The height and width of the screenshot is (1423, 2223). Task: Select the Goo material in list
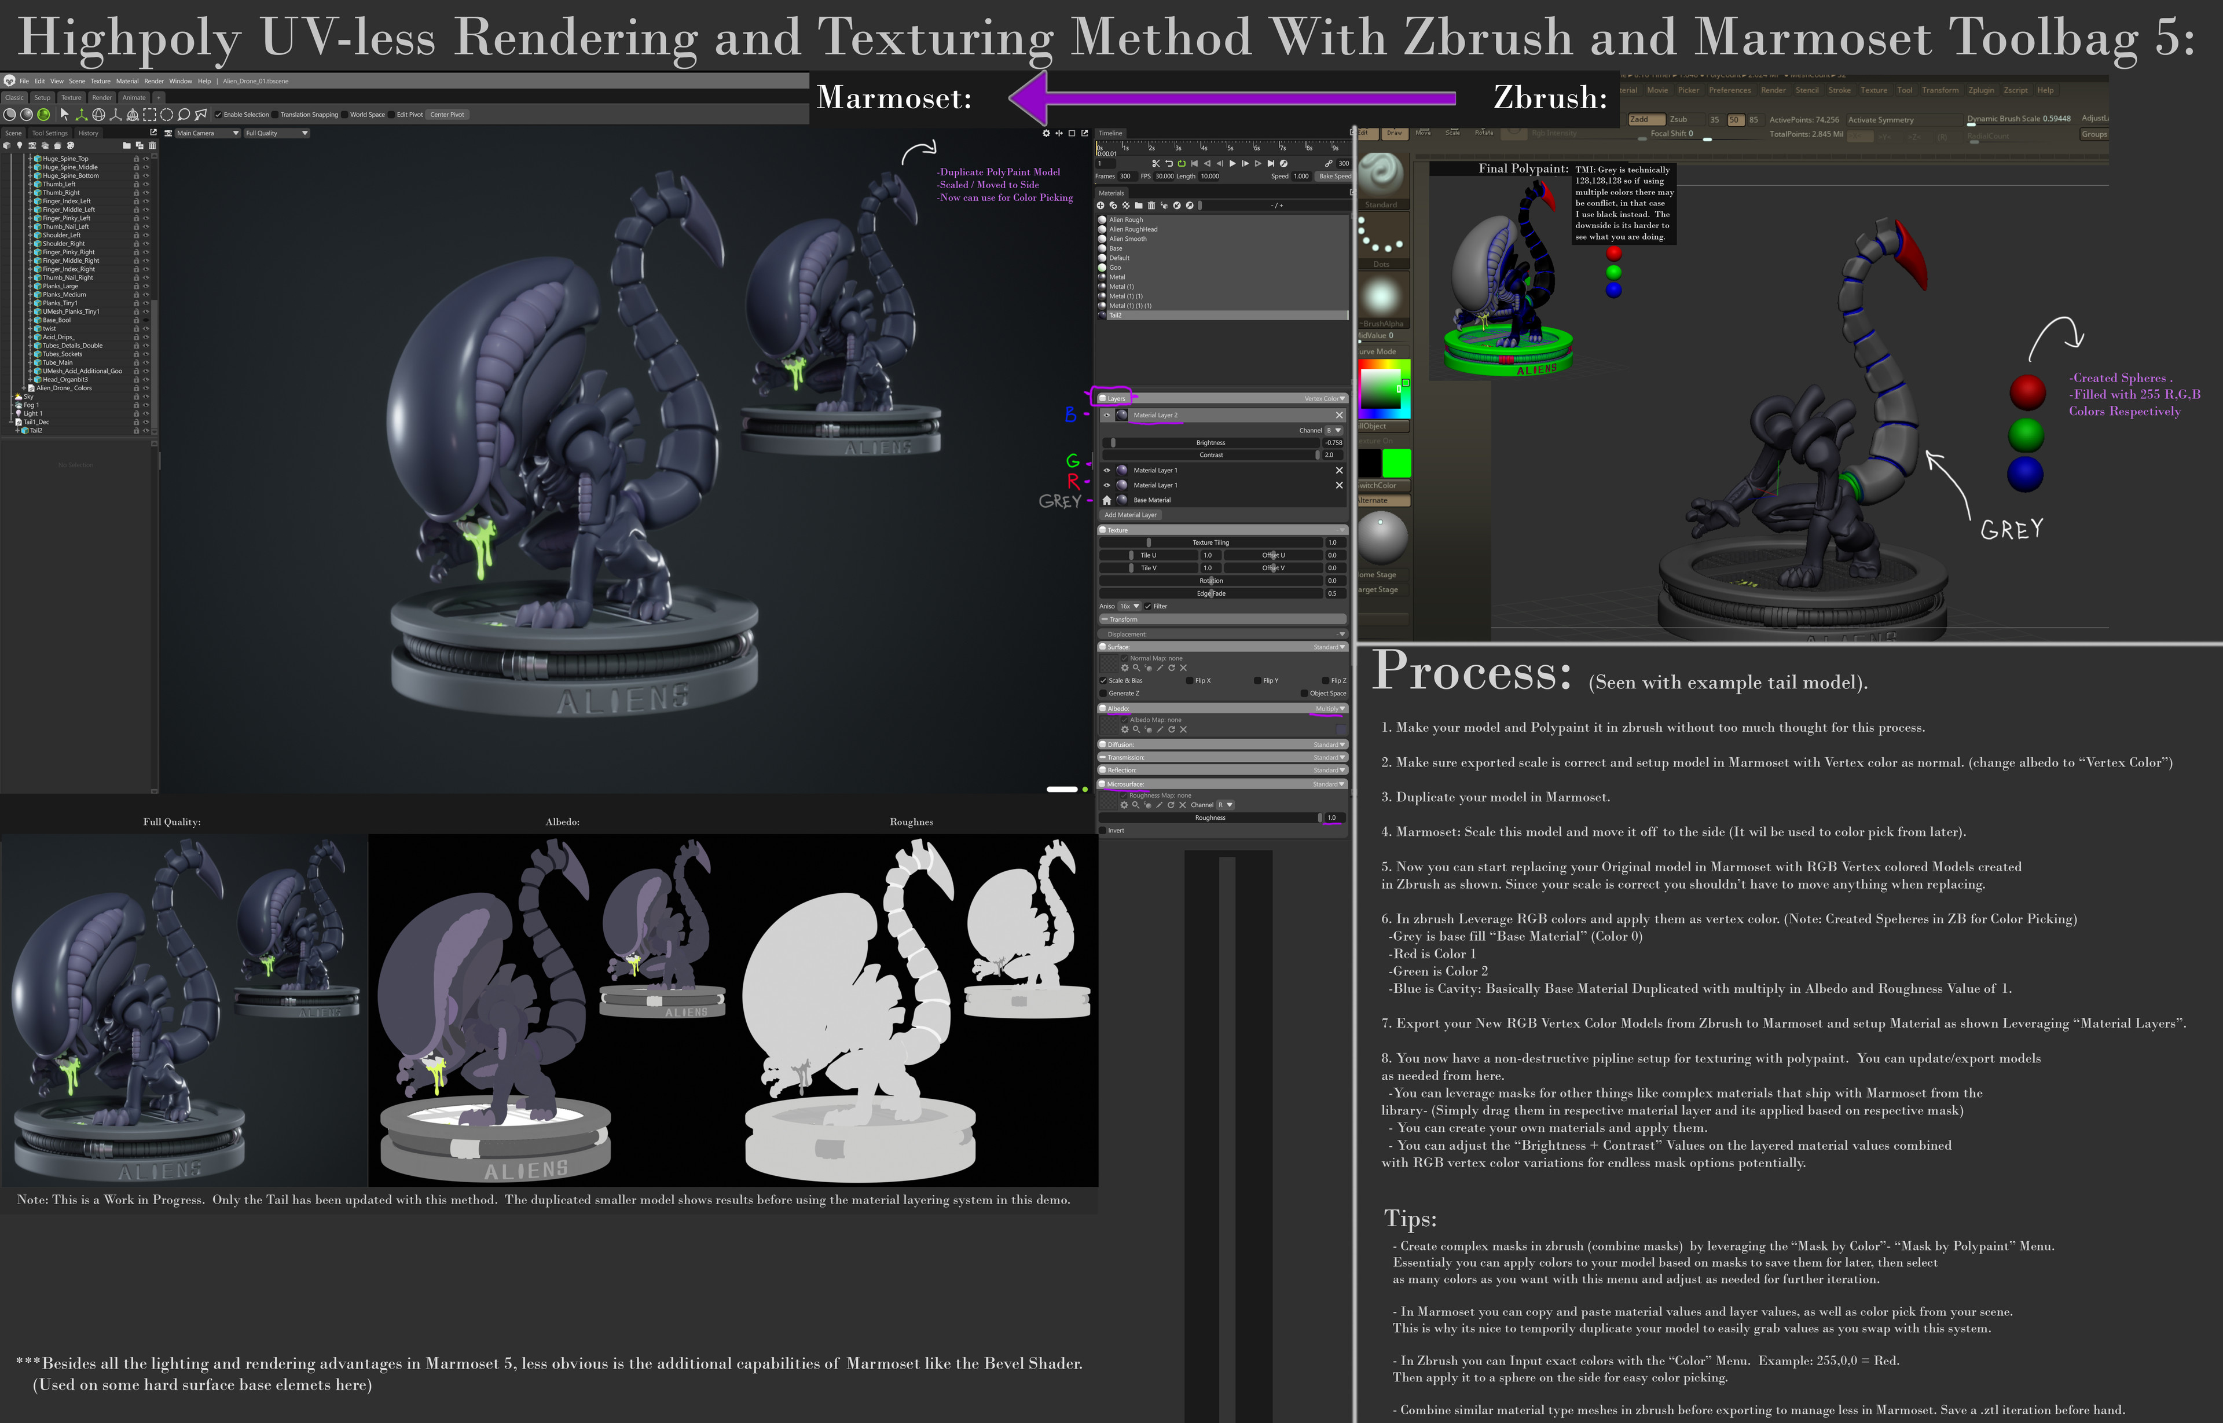coord(1221,268)
